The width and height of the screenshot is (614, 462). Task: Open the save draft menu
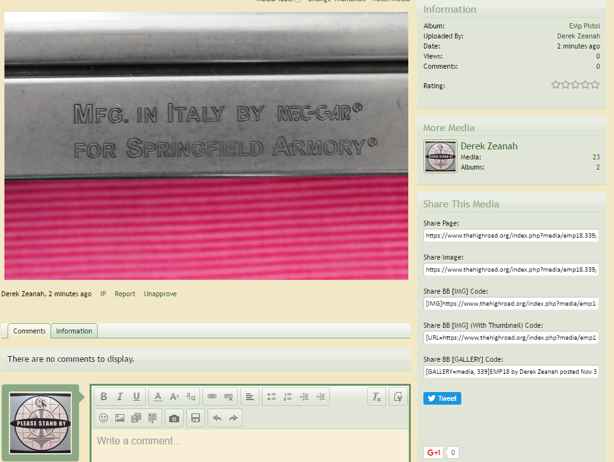click(196, 418)
